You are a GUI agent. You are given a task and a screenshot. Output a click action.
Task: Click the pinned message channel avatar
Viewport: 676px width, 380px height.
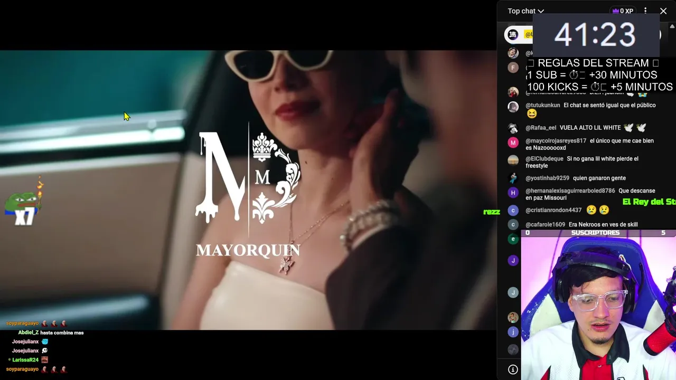pos(512,35)
